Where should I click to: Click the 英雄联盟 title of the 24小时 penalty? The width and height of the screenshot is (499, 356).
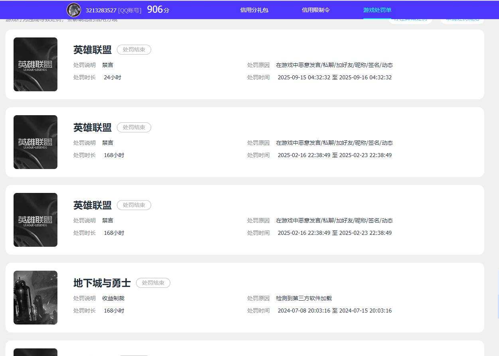click(93, 50)
